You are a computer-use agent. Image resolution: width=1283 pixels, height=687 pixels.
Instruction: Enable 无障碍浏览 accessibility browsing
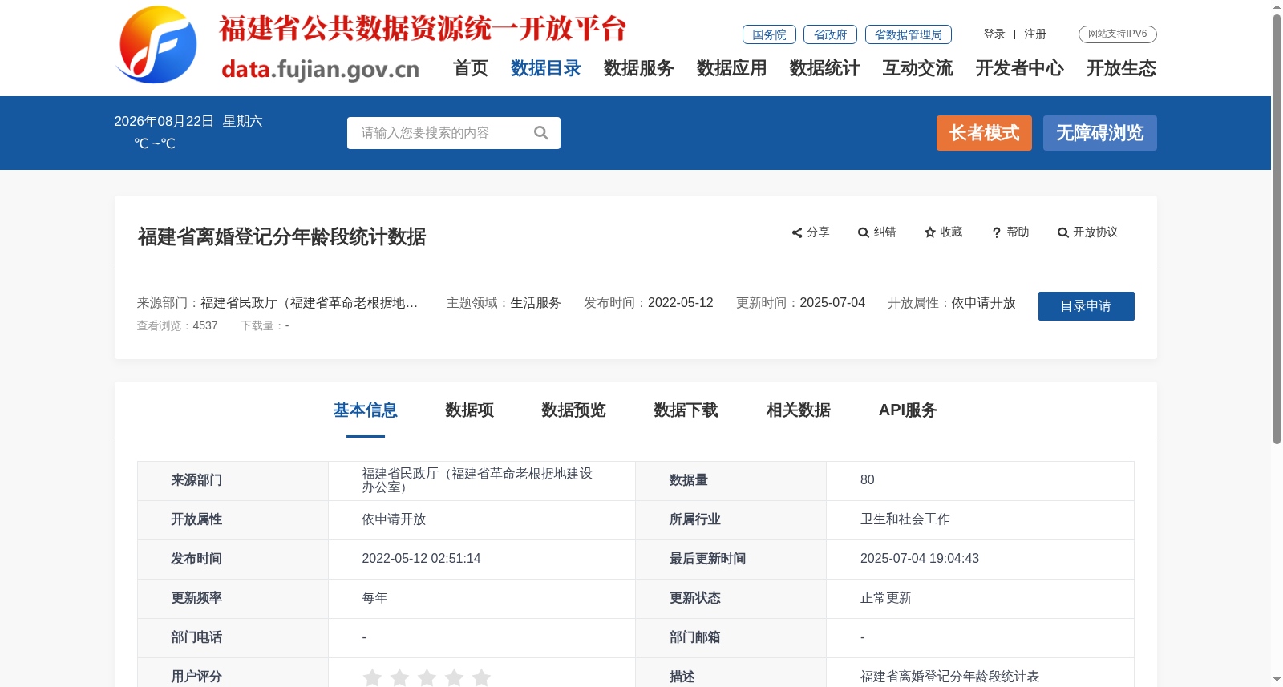[1100, 133]
